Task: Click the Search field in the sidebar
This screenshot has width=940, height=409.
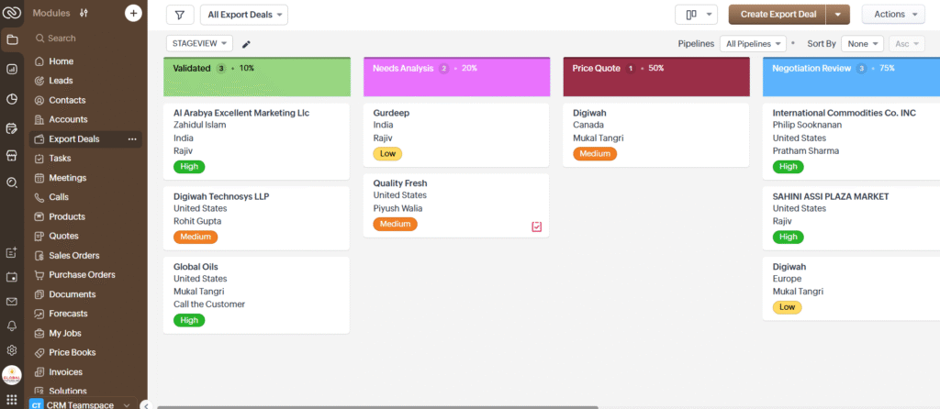Action: click(x=83, y=39)
